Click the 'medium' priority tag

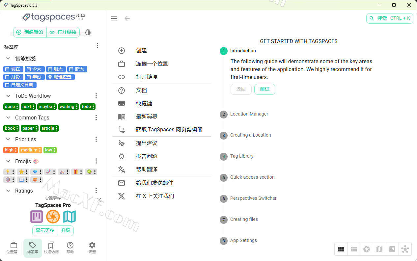(x=31, y=150)
